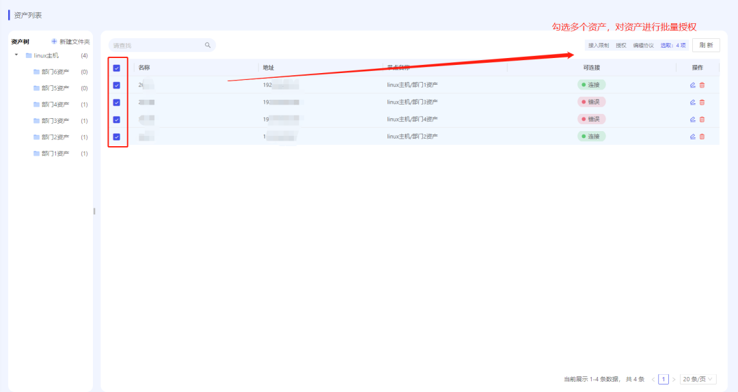Select the linux主机 folder in tree

tap(46, 55)
